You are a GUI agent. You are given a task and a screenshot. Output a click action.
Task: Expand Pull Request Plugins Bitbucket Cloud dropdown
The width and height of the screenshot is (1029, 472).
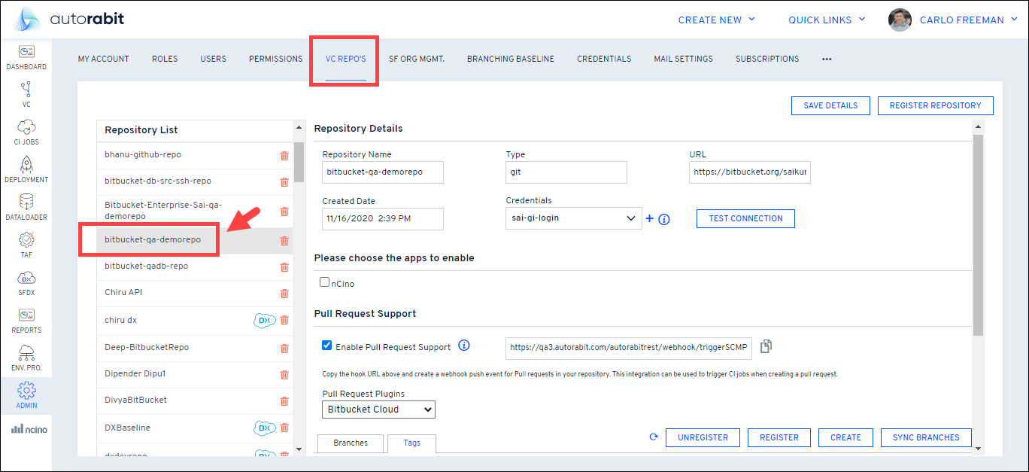coord(379,410)
